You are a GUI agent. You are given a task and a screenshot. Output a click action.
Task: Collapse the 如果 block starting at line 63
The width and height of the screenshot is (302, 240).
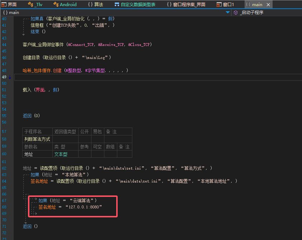(24, 175)
